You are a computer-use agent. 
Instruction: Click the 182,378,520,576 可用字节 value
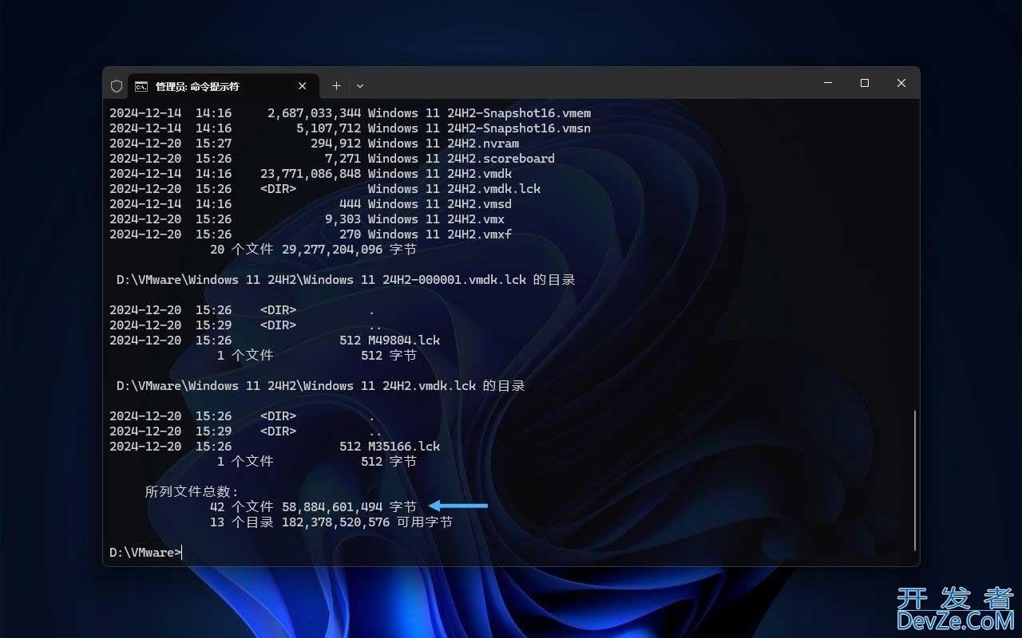click(x=367, y=522)
